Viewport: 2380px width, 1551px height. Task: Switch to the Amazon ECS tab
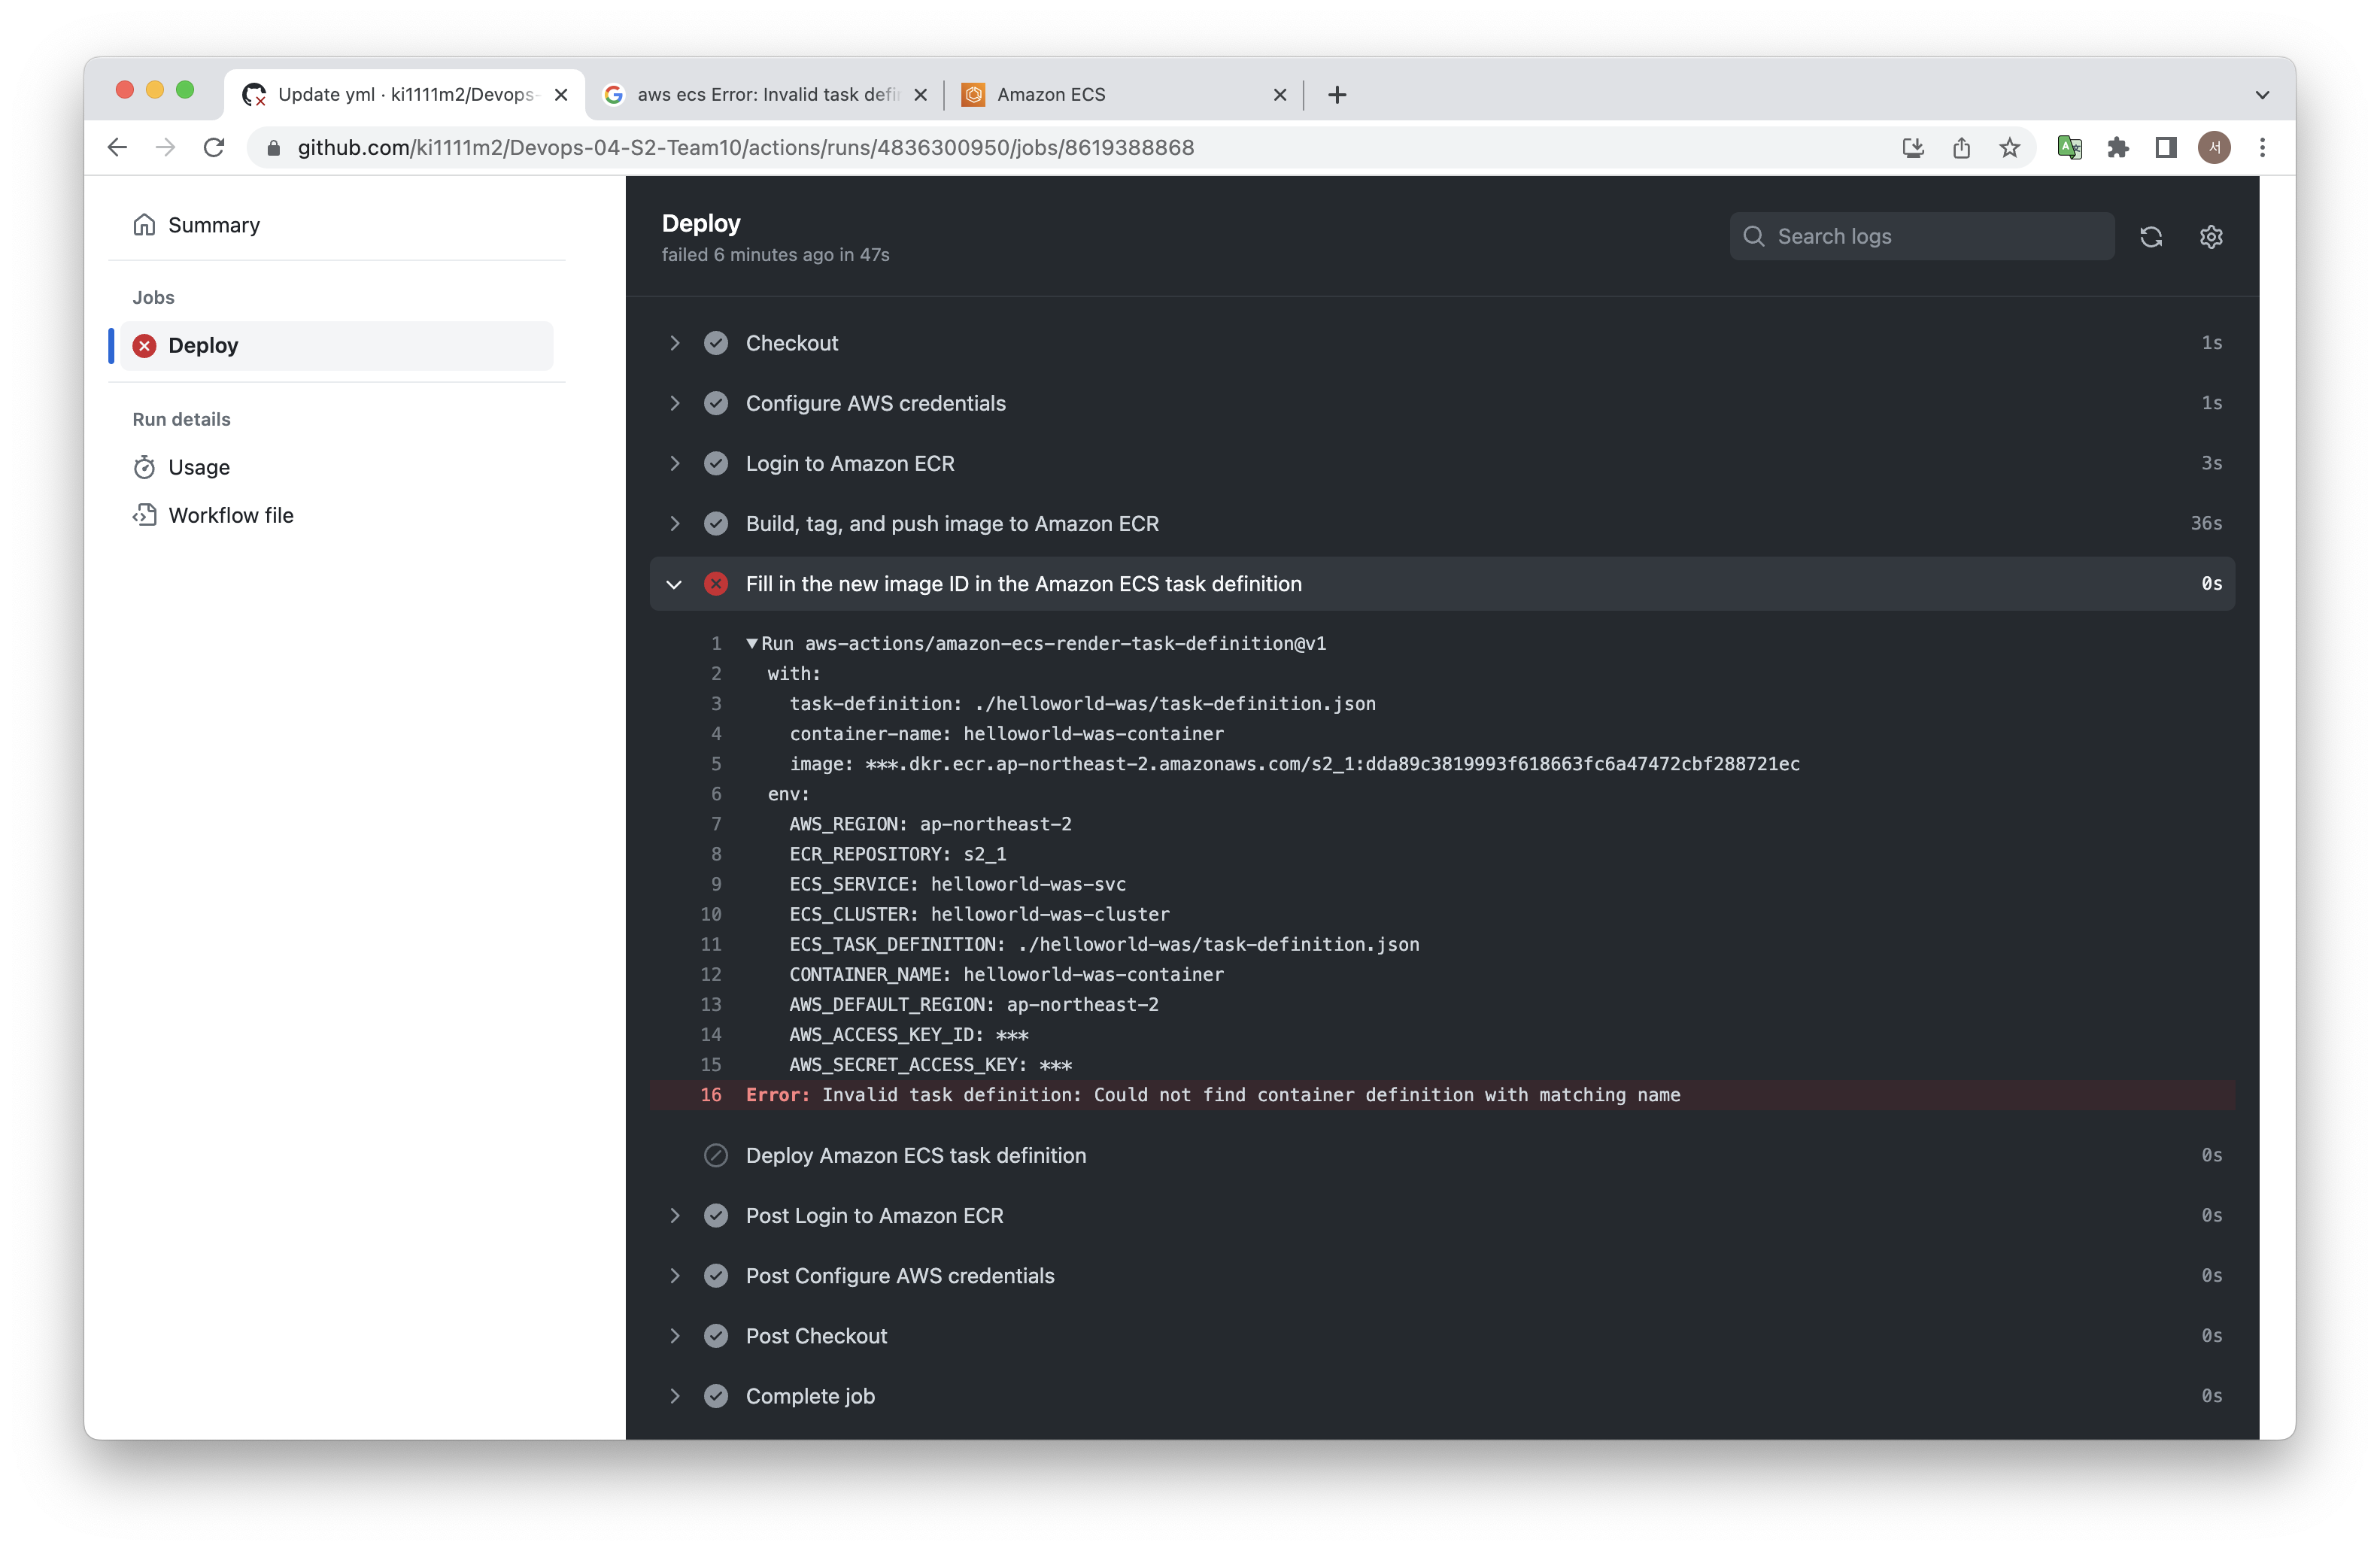[1124, 95]
